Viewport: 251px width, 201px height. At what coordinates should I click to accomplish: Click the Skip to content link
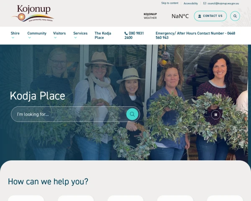pyautogui.click(x=170, y=3)
